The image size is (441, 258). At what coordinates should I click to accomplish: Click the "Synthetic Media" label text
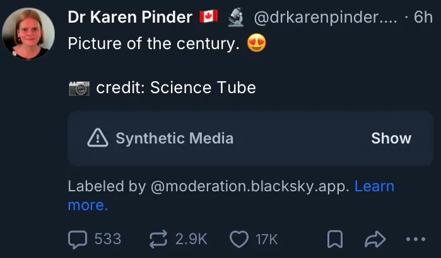pos(174,138)
